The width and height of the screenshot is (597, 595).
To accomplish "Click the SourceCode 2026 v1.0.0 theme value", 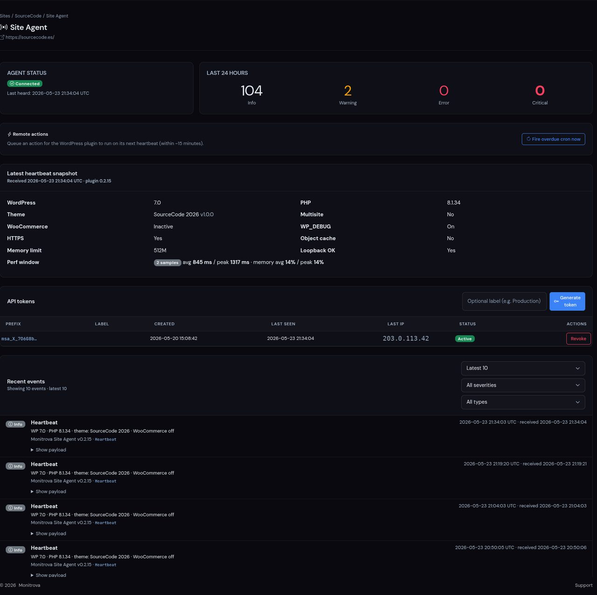I will tap(184, 214).
